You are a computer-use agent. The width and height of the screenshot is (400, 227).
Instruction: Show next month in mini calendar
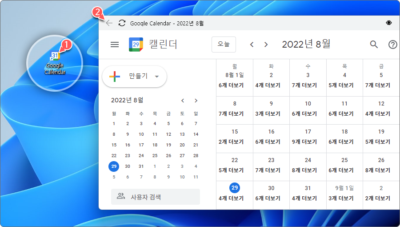pos(196,101)
